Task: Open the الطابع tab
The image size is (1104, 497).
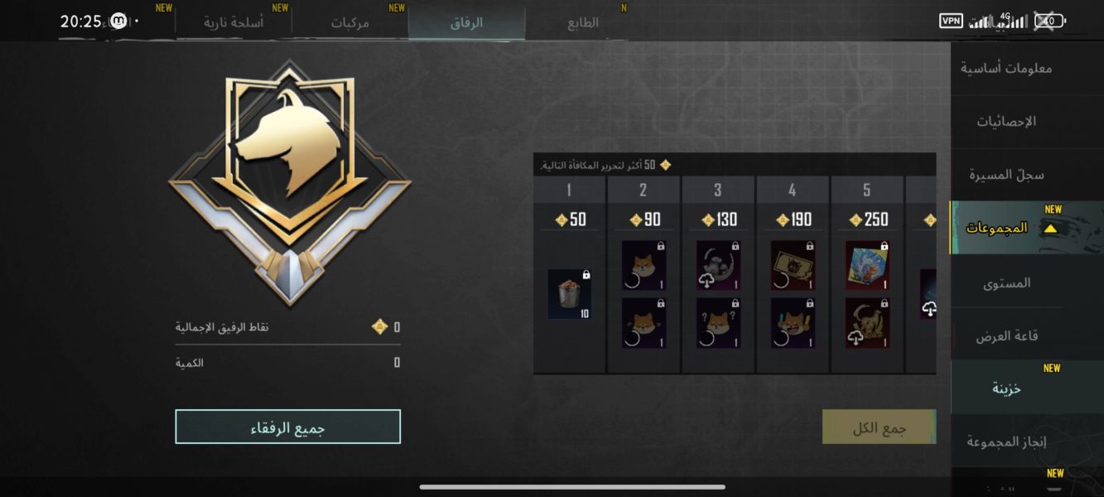Action: (583, 23)
